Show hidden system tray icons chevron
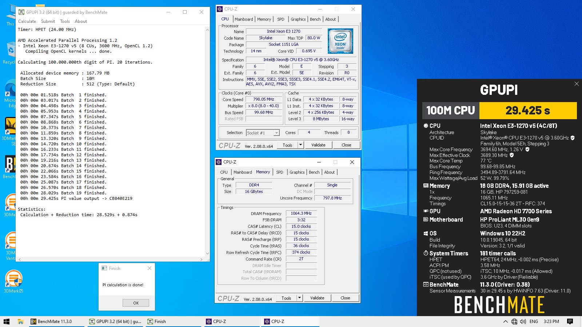This screenshot has width=582, height=327. pos(505,322)
